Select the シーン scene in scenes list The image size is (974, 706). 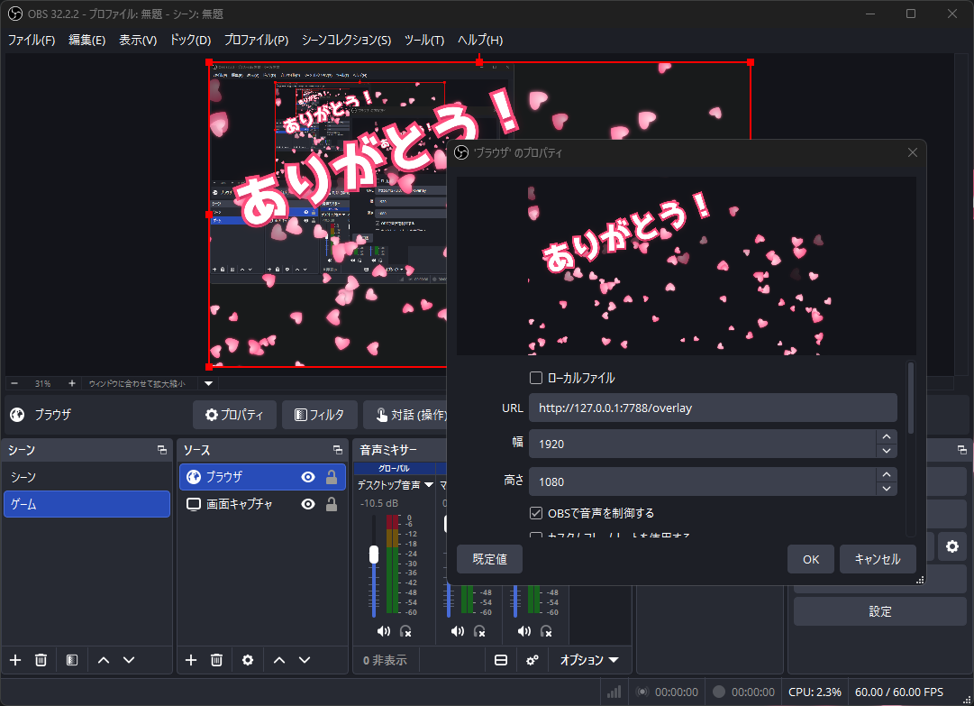click(x=87, y=477)
